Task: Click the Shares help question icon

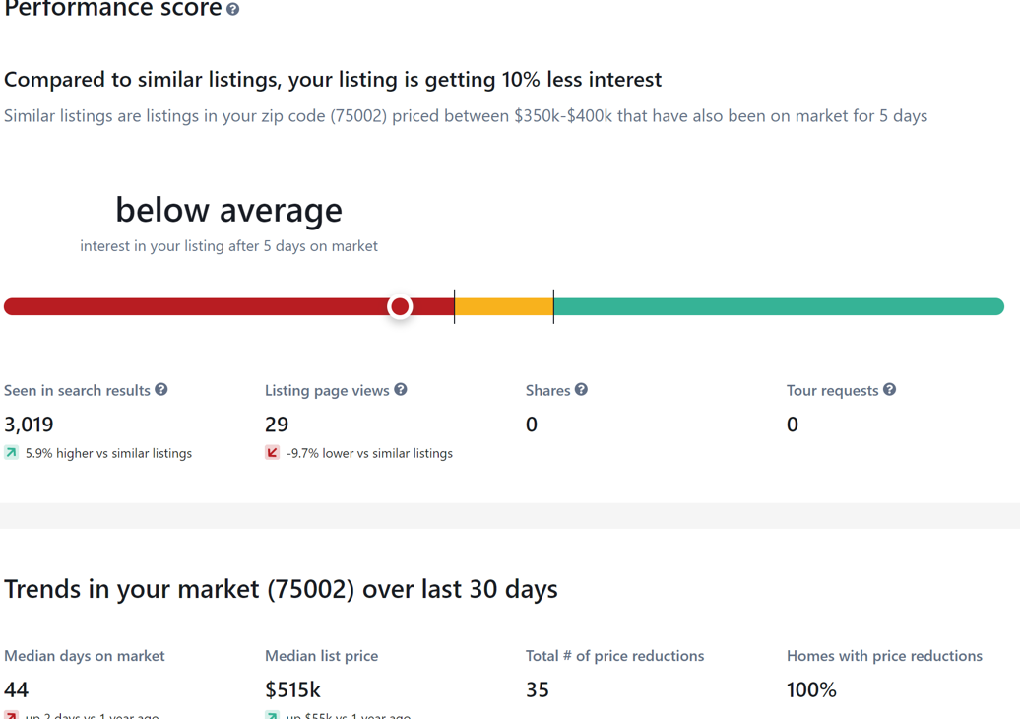Action: pos(582,390)
